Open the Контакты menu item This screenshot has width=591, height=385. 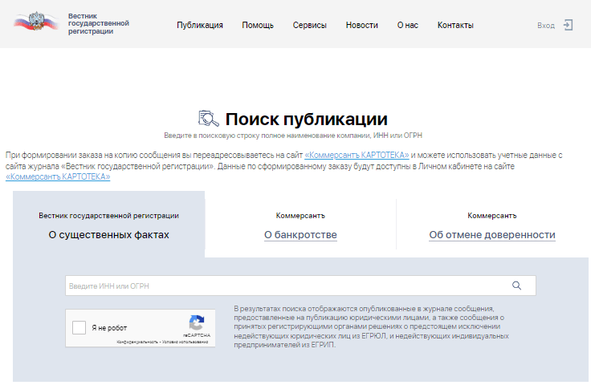click(x=455, y=25)
